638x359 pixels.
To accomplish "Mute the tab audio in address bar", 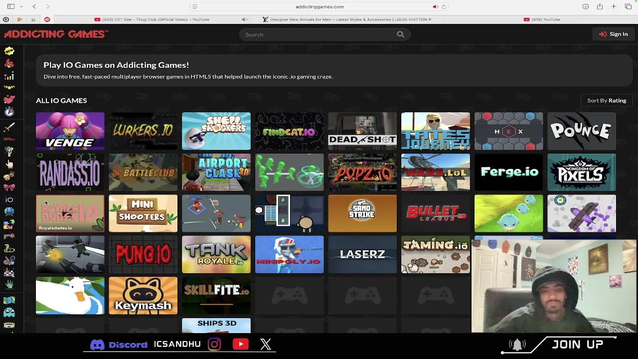I will [x=435, y=6].
